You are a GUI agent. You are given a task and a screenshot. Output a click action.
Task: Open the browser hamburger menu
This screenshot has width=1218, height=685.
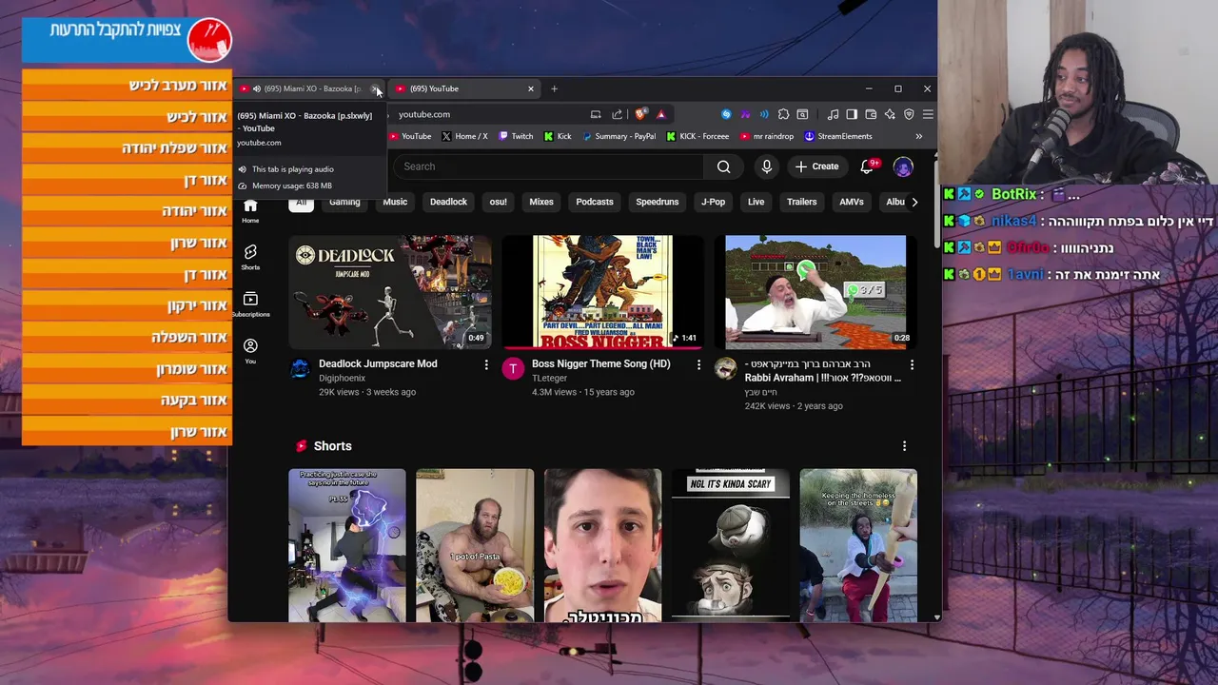tap(928, 114)
